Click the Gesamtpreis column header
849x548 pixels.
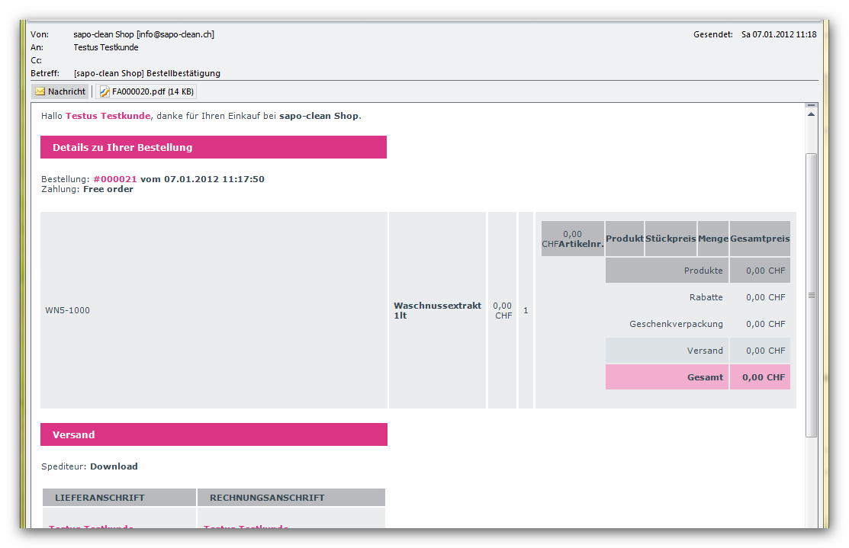760,239
